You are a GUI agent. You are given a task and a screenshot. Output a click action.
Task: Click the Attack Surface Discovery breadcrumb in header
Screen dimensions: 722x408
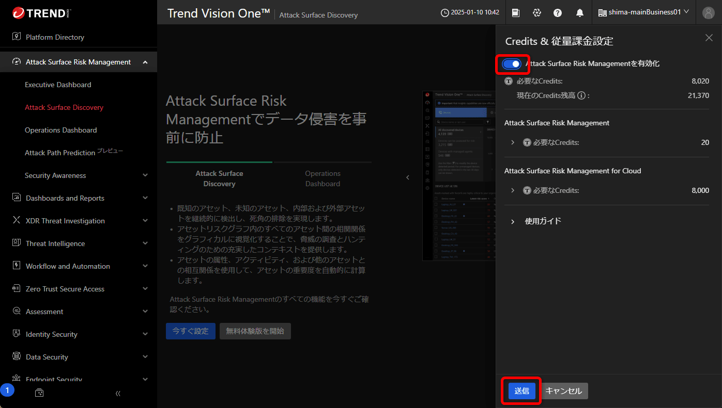(x=318, y=15)
